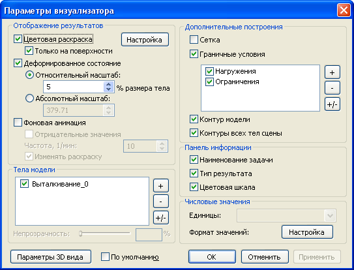Enable the Сетка checkbox
Screen dimensions: 354x270
pos(194,40)
